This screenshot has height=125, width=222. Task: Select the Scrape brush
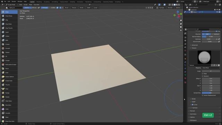point(9,60)
